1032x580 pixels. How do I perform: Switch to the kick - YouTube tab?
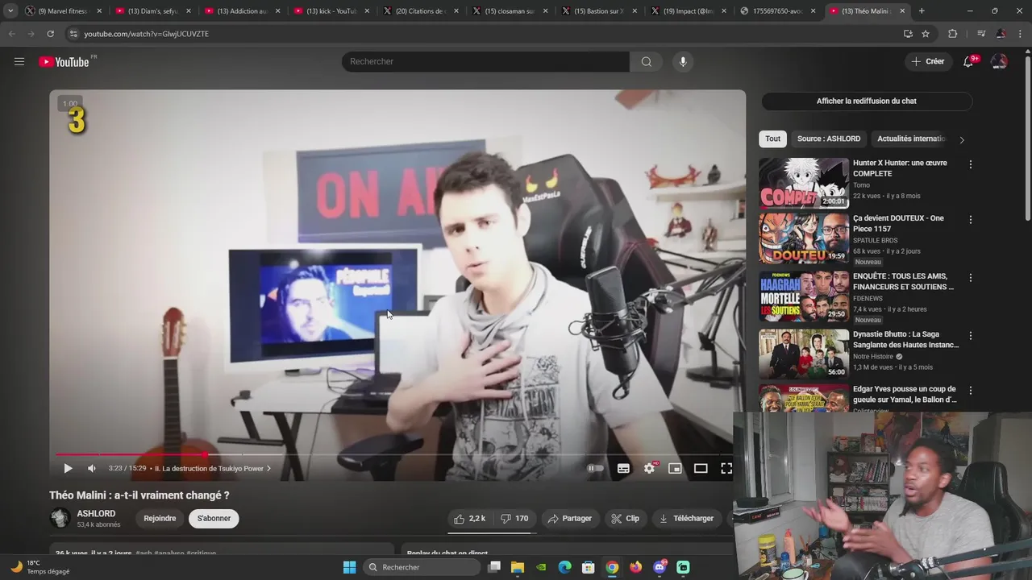[x=330, y=11]
